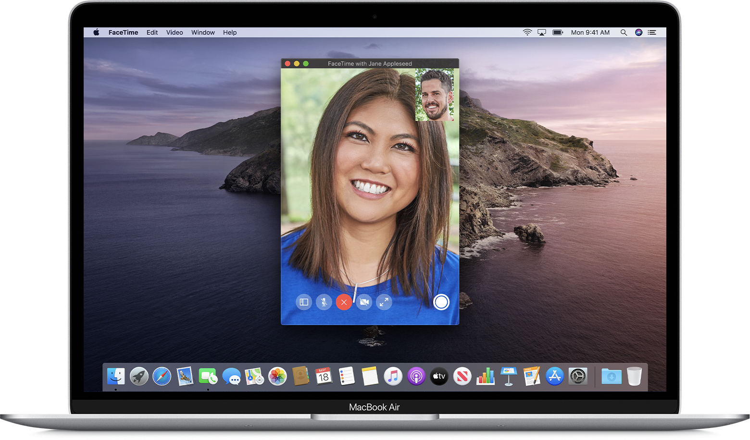
Task: Open Apple TV from the Dock
Action: click(x=439, y=376)
